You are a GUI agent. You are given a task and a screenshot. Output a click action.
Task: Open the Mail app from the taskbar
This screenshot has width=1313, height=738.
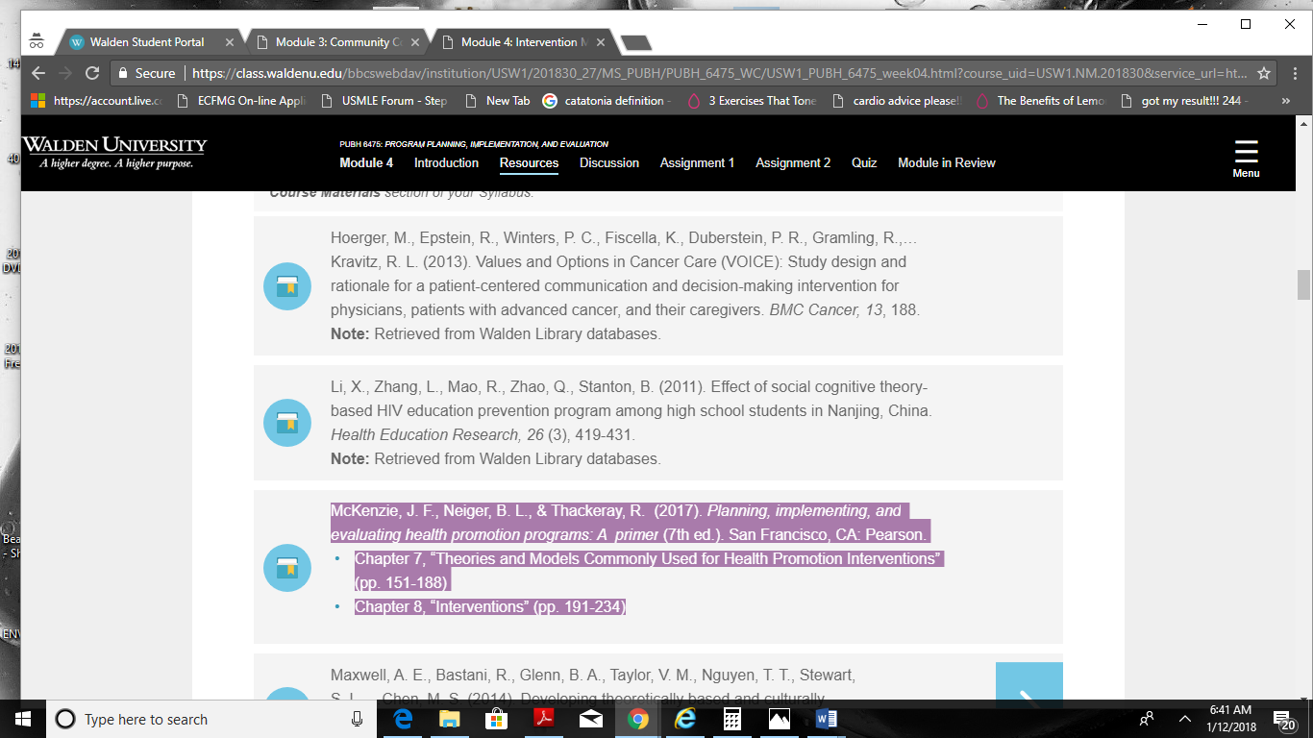(x=590, y=719)
